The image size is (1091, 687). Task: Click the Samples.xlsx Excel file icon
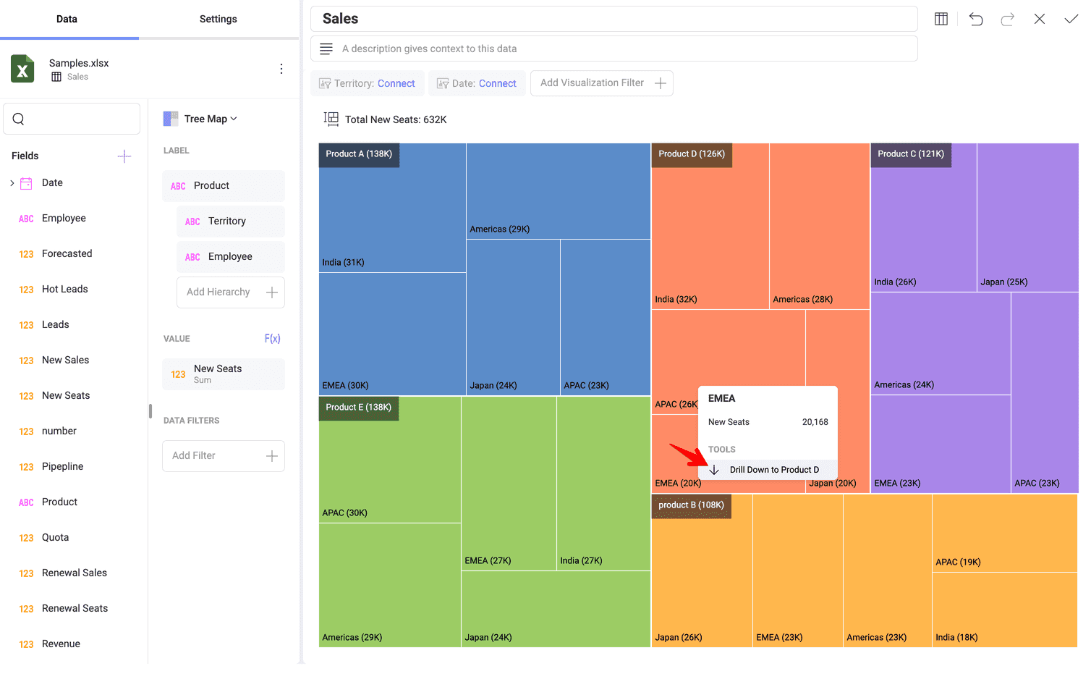[x=22, y=69]
